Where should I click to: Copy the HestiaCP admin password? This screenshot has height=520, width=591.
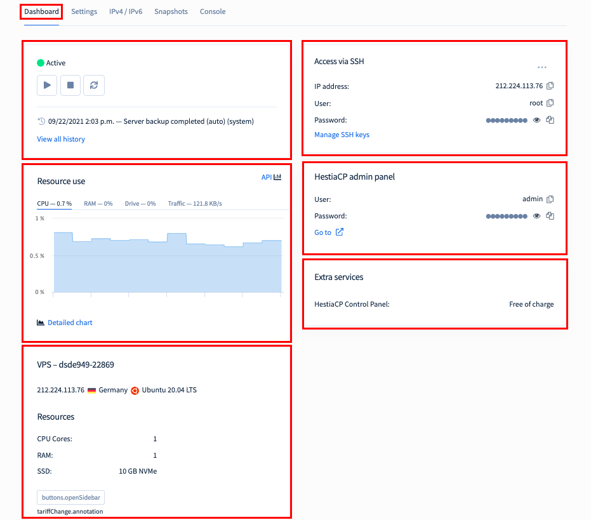[x=550, y=216]
